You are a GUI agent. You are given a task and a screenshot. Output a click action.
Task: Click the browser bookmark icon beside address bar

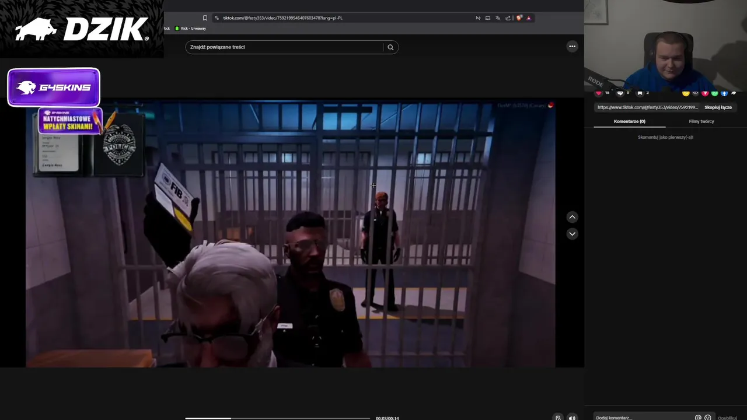tap(205, 18)
